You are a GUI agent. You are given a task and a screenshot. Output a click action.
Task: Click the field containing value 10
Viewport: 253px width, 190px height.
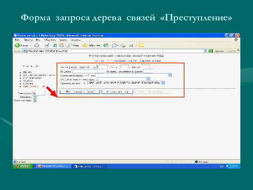[x=39, y=93]
